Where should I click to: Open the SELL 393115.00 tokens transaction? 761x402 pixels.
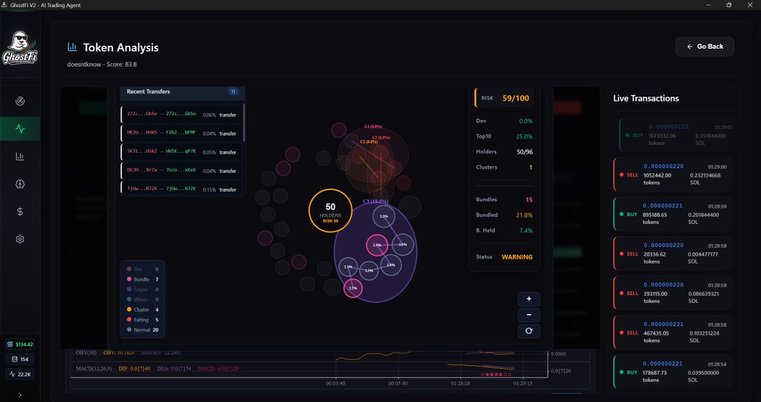tap(673, 292)
